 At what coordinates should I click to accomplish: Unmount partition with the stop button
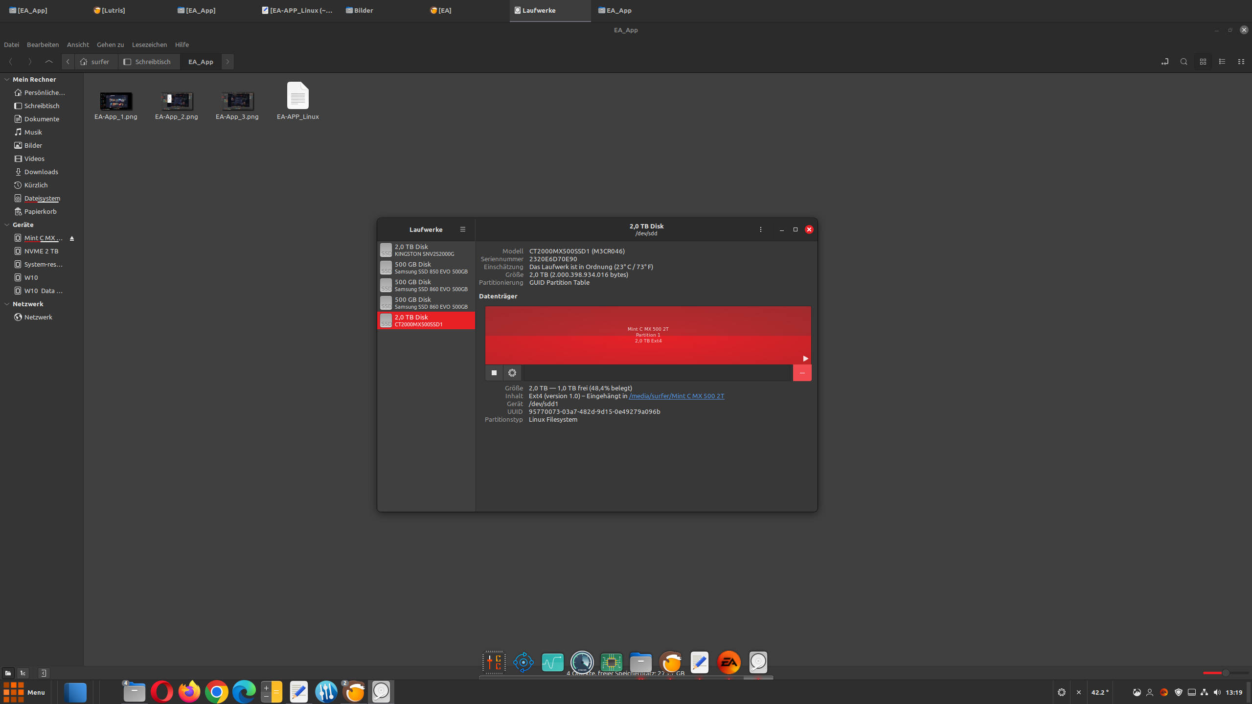(494, 373)
